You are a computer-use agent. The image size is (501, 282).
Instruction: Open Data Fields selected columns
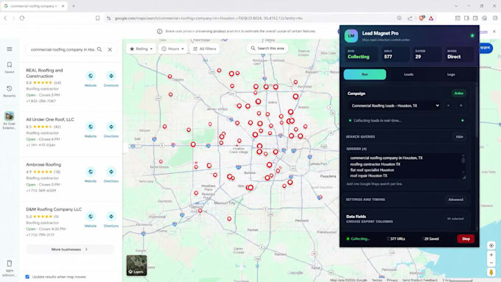pyautogui.click(x=455, y=219)
